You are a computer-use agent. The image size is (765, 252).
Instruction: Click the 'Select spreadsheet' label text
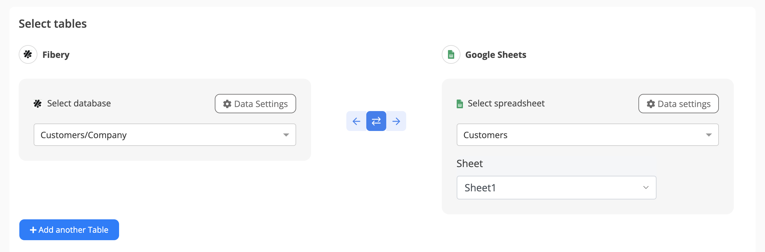coord(506,103)
